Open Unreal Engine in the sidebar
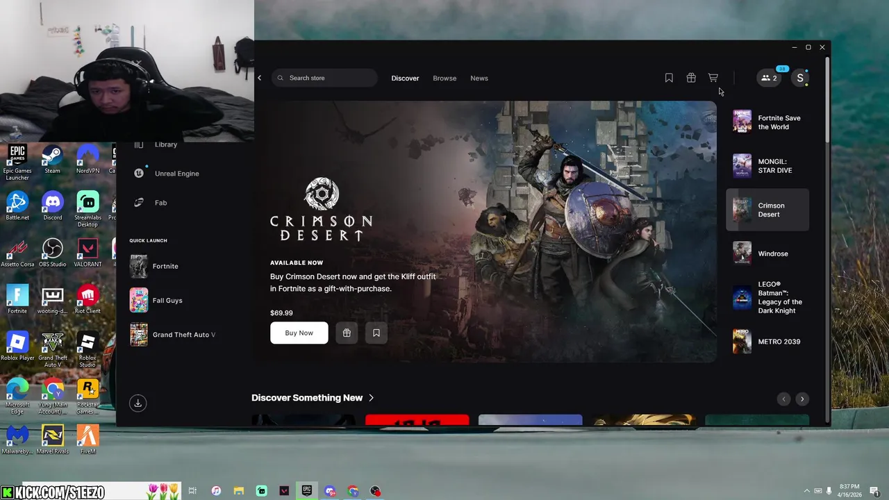Viewport: 889px width, 500px height. coord(167,174)
